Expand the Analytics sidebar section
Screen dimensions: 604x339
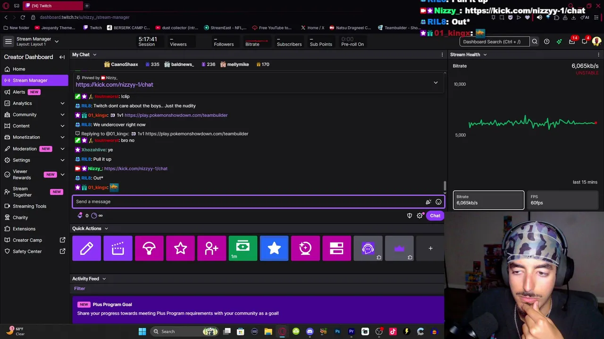tap(62, 103)
